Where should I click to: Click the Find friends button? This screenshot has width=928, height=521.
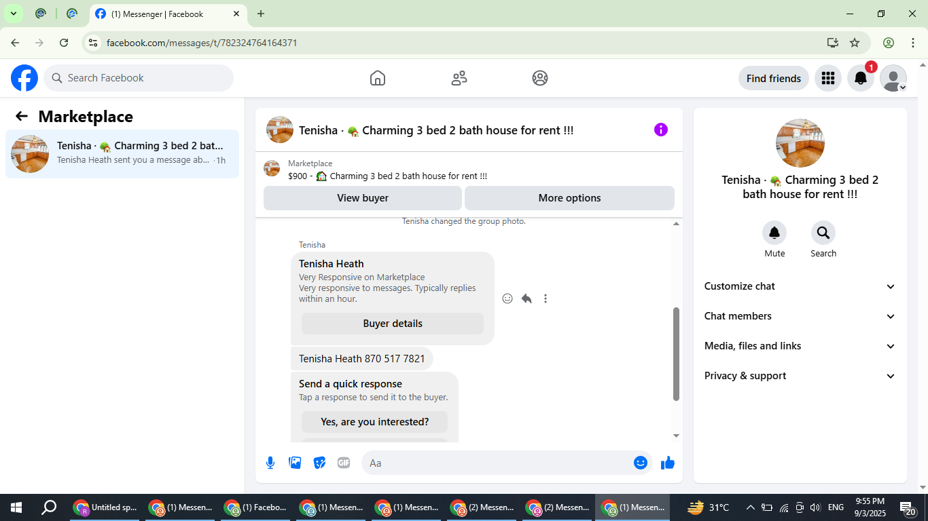click(x=773, y=78)
